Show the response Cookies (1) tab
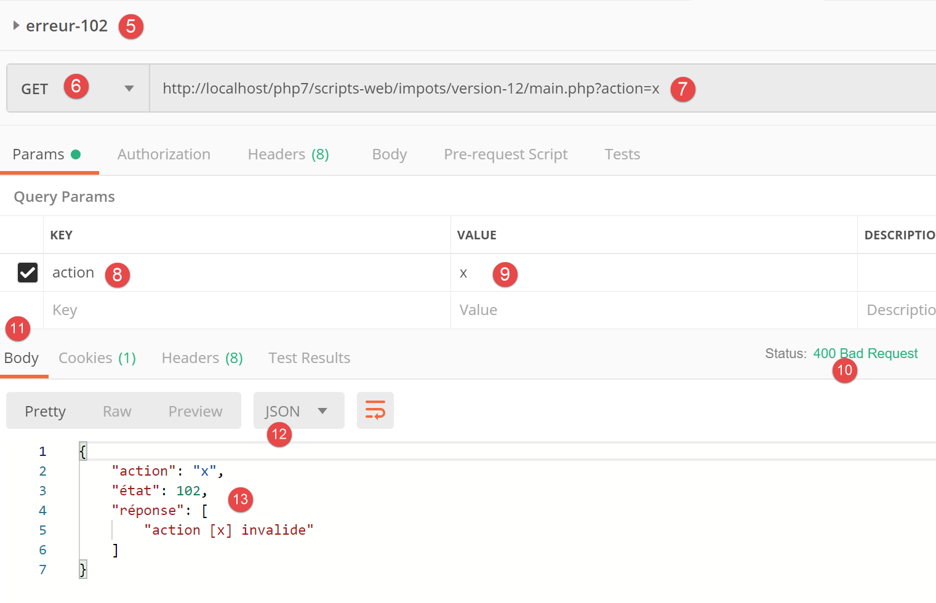Image resolution: width=936 pixels, height=603 pixels. 97,358
